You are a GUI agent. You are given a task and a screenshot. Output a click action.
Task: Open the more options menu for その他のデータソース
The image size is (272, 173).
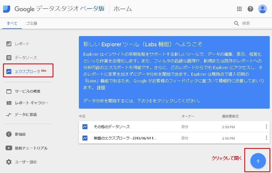266,127
